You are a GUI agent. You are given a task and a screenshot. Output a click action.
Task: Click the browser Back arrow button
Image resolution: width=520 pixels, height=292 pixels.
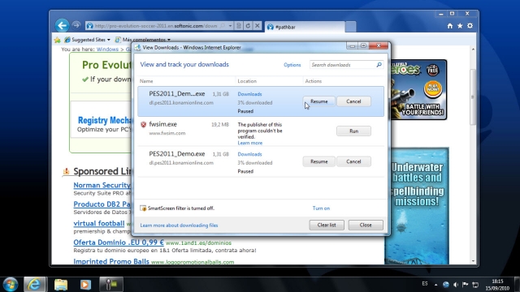coord(62,25)
